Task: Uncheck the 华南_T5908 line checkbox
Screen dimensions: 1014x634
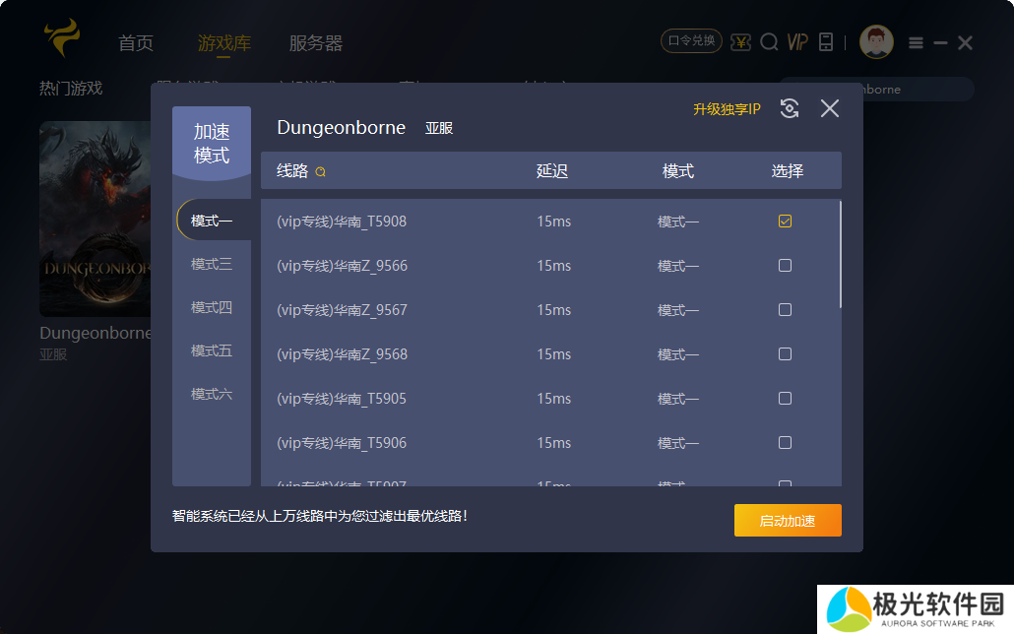Action: 785,222
